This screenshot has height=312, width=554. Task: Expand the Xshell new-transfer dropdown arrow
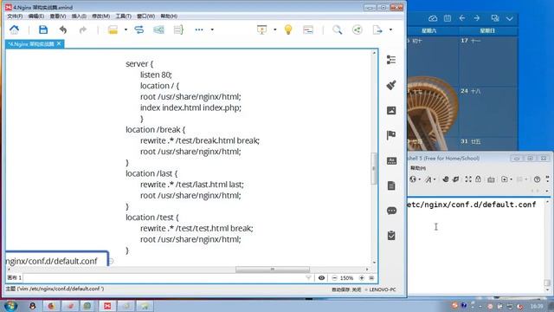pyautogui.click(x=511, y=179)
